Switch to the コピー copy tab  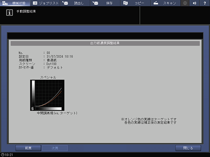tap(136, 3)
